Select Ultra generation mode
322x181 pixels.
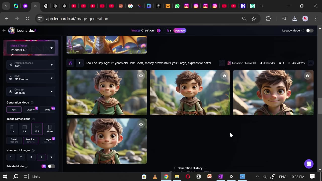click(x=48, y=110)
